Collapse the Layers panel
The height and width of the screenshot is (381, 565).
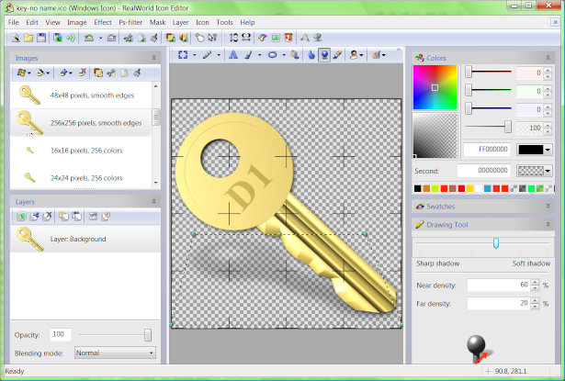click(x=153, y=201)
